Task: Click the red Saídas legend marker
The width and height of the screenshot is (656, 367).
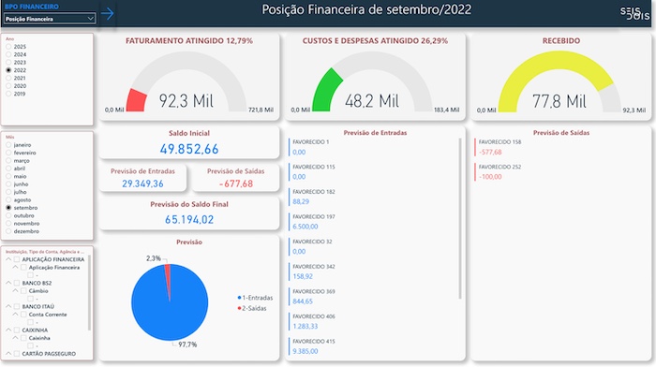Action: 239,308
